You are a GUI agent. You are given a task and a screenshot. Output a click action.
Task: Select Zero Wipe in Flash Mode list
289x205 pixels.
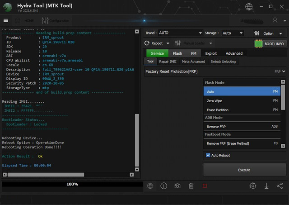coord(214,101)
